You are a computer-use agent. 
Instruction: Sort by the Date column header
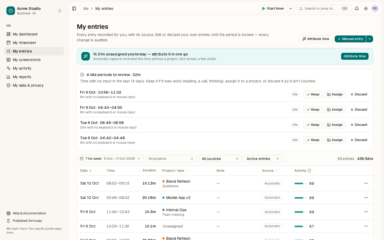[x=86, y=171]
